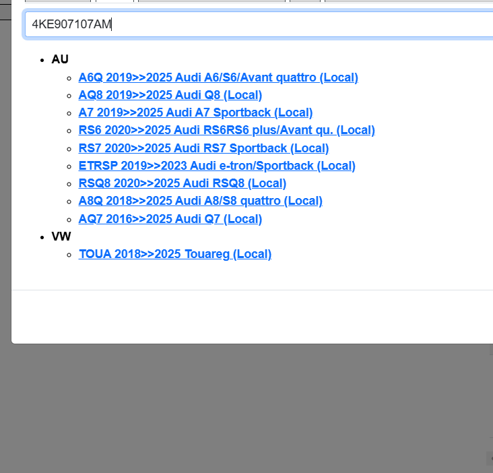Open the RSQ8 2020>>2025 Audi RSQ8 link
493x473 pixels.
coord(182,183)
